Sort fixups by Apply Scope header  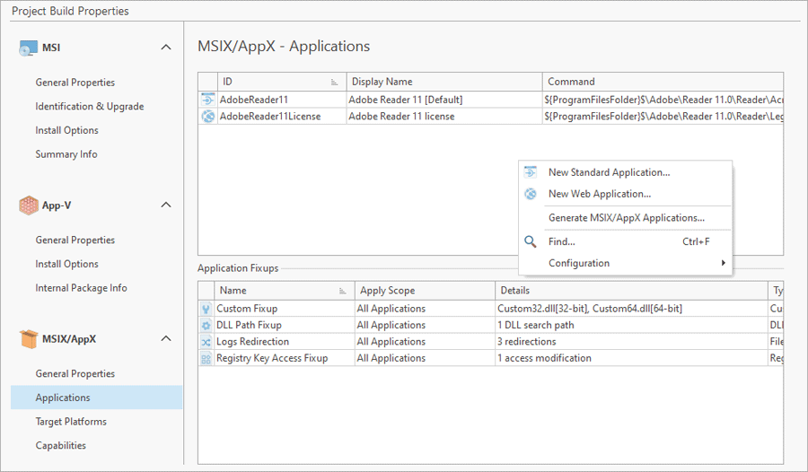tap(425, 291)
